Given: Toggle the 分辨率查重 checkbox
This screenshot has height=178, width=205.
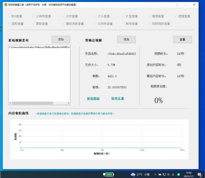Looking at the screenshot, I should 34,16.
